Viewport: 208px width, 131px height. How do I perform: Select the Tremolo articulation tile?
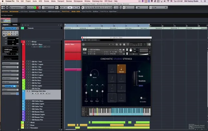(112, 79)
